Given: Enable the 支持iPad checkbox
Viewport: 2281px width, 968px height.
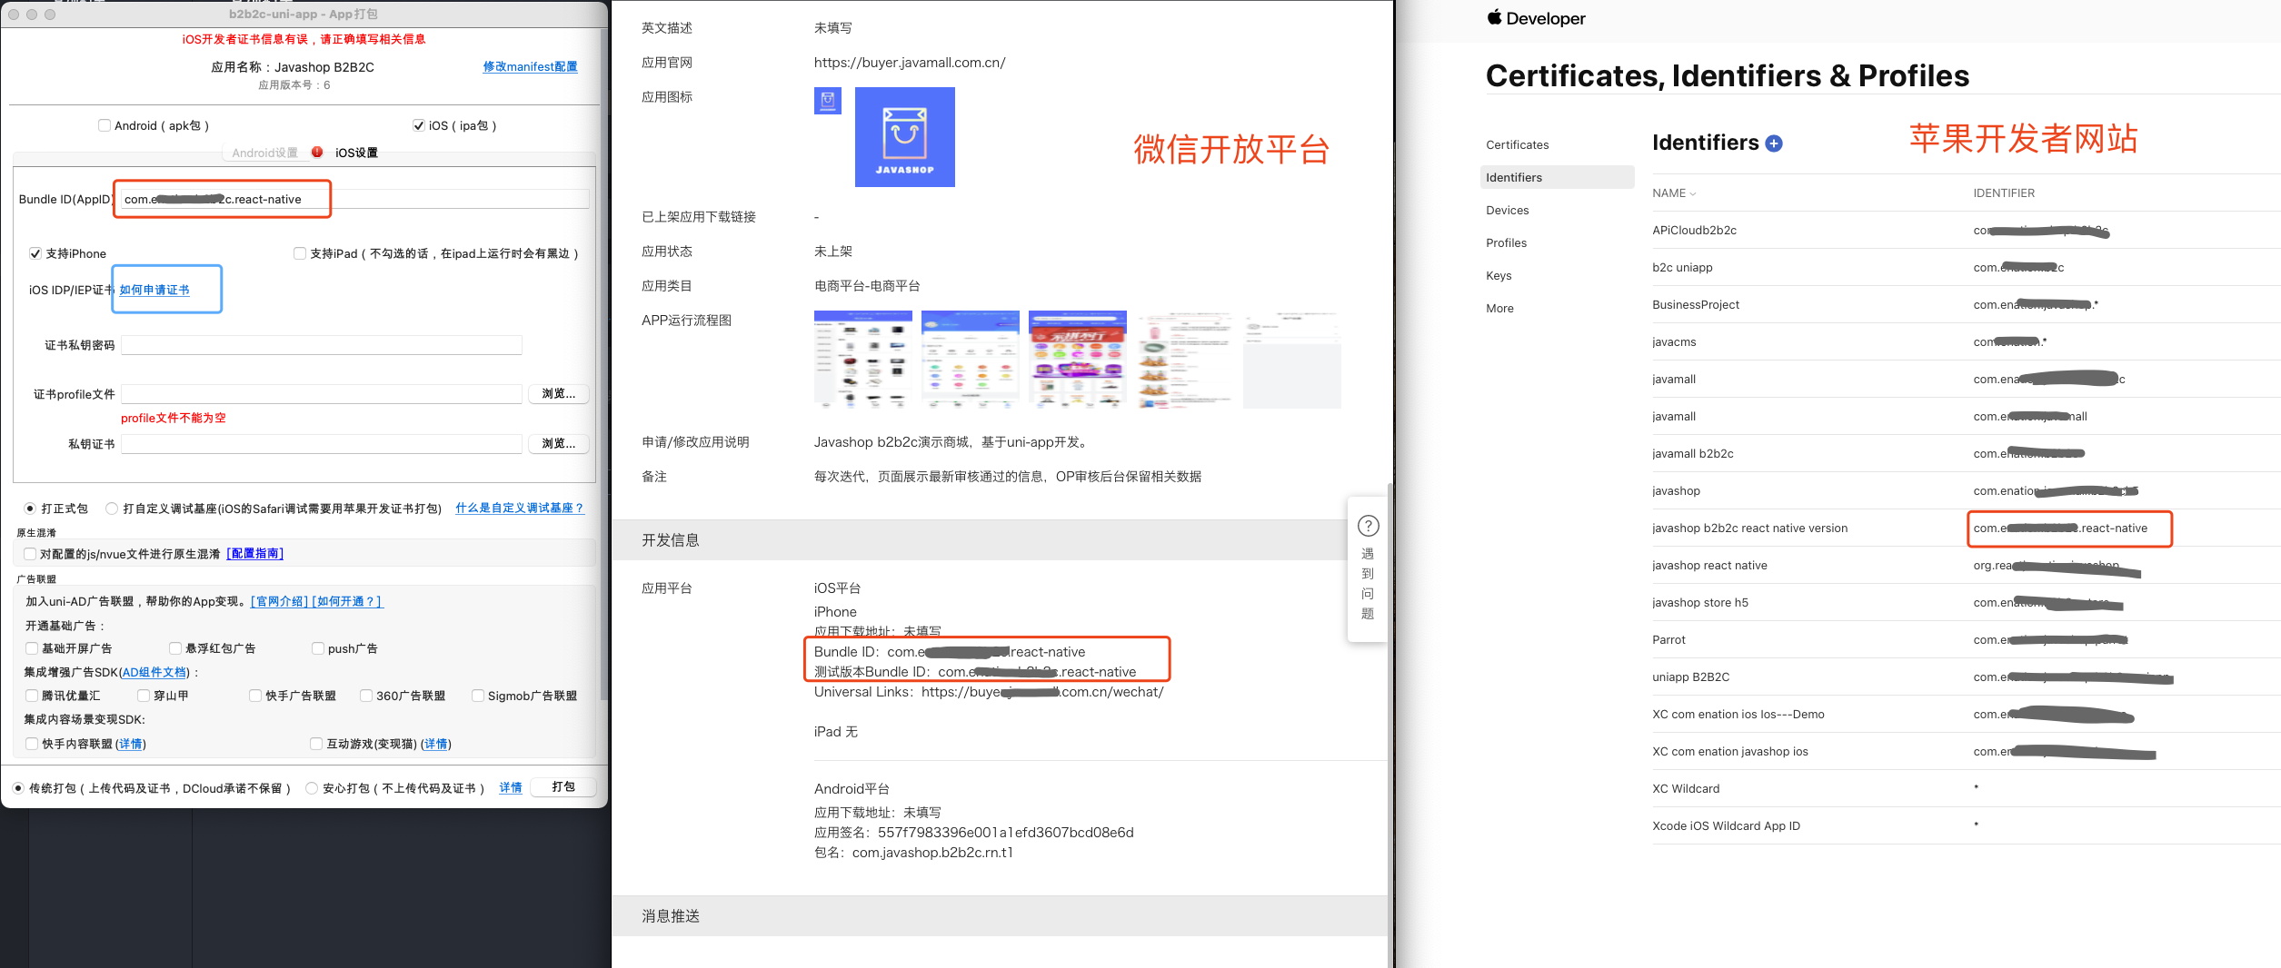Looking at the screenshot, I should point(300,253).
